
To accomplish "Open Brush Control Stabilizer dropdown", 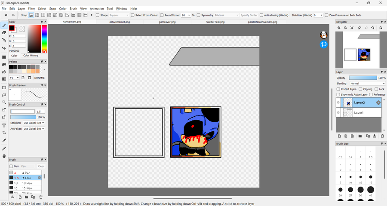I will click(x=34, y=123).
